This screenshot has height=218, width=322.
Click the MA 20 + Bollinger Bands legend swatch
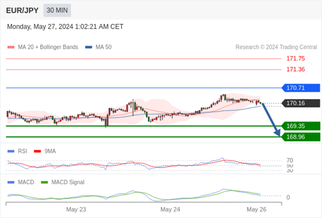tap(11, 47)
